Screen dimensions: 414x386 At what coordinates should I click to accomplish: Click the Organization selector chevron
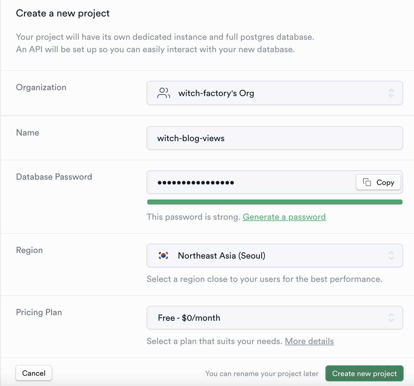tap(391, 93)
